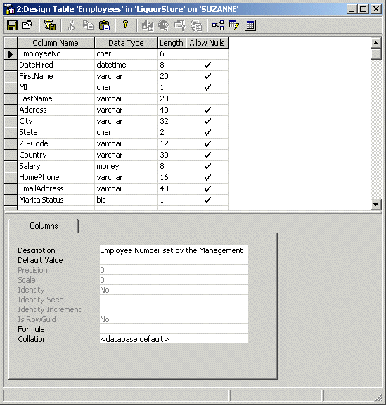This screenshot has height=405, width=386.
Task: Click the Save Change Script icon
Action: tap(50, 25)
